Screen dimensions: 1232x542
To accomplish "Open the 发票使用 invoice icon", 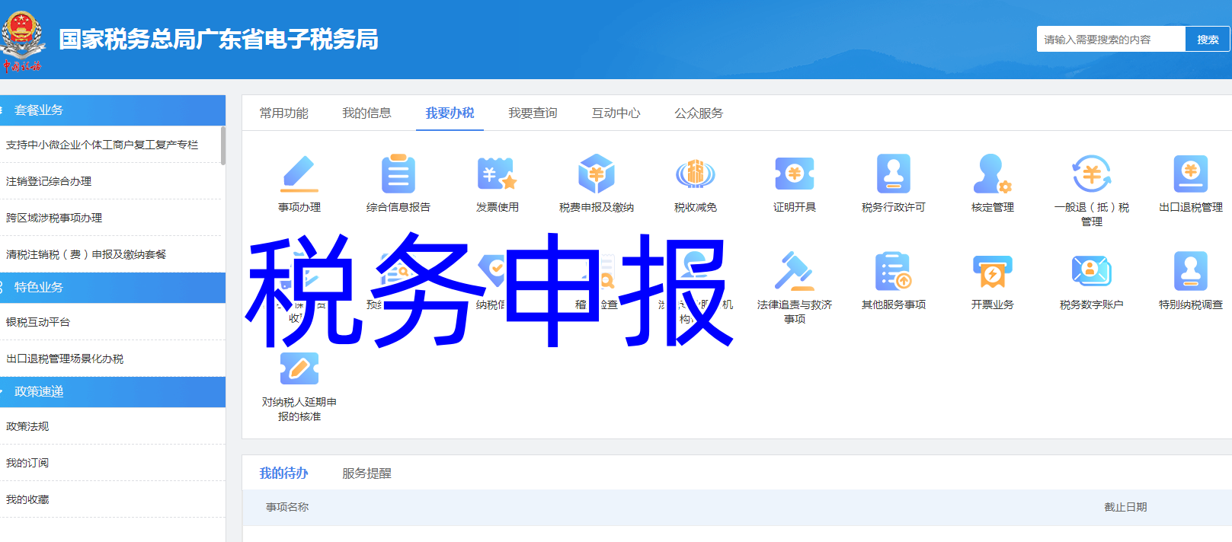I will 498,174.
